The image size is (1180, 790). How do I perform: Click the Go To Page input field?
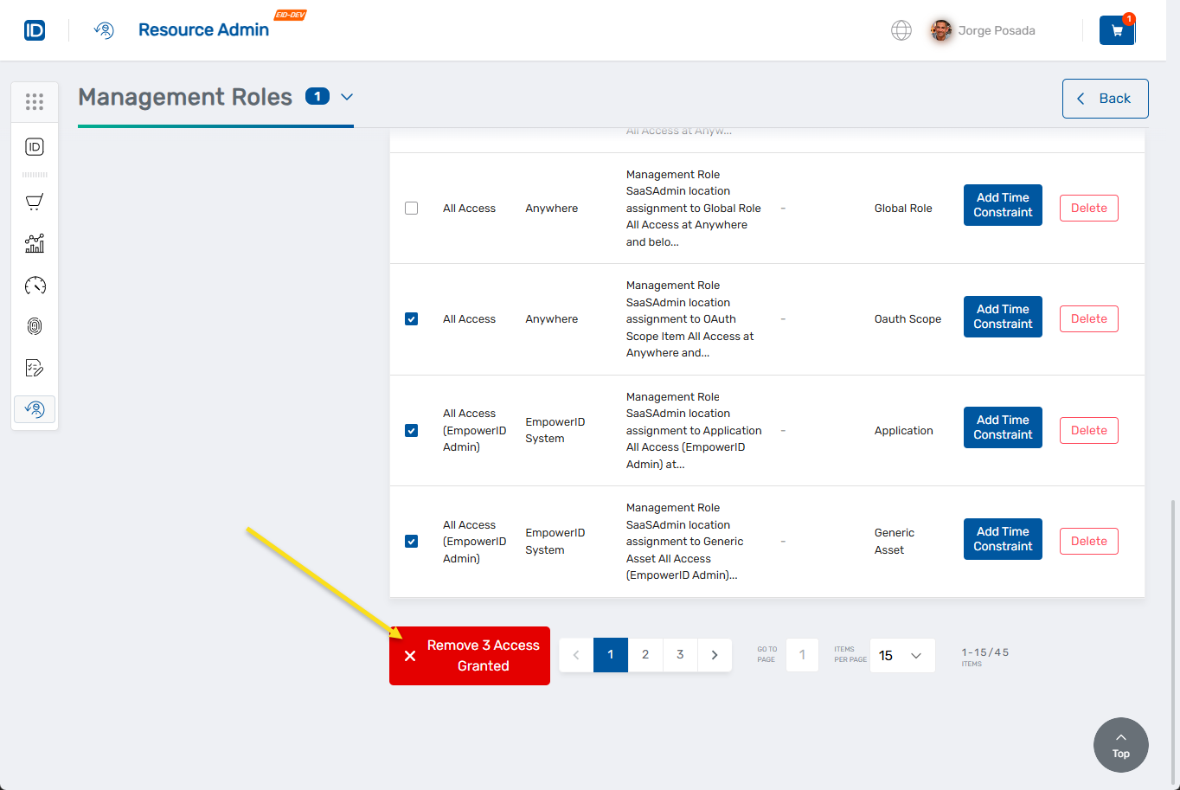tap(802, 655)
